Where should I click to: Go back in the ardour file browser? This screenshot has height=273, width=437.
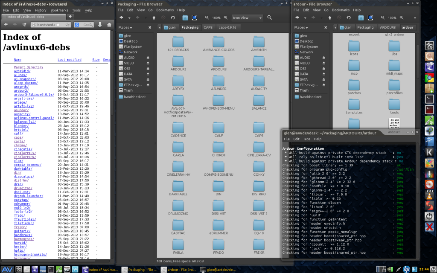(297, 17)
